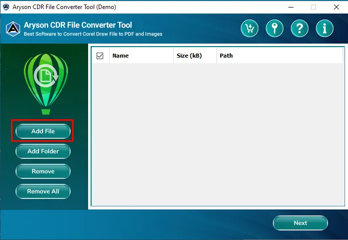The image size is (348, 240).
Task: Minimize the converter window
Action: (x=291, y=7)
